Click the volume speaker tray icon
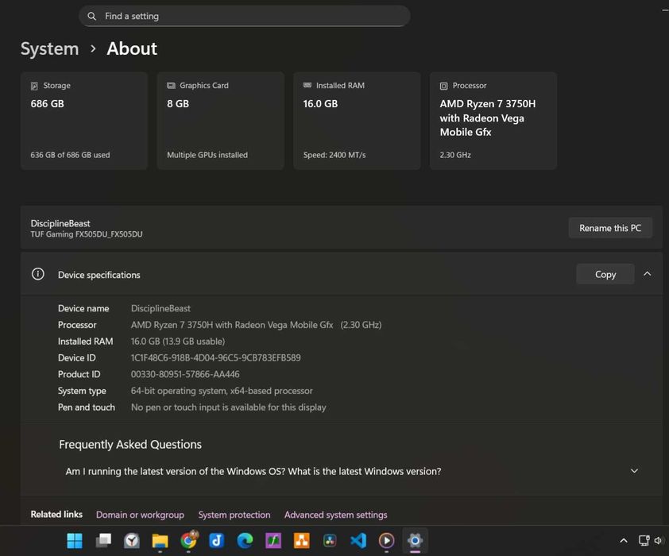This screenshot has height=556, width=669. click(x=659, y=541)
